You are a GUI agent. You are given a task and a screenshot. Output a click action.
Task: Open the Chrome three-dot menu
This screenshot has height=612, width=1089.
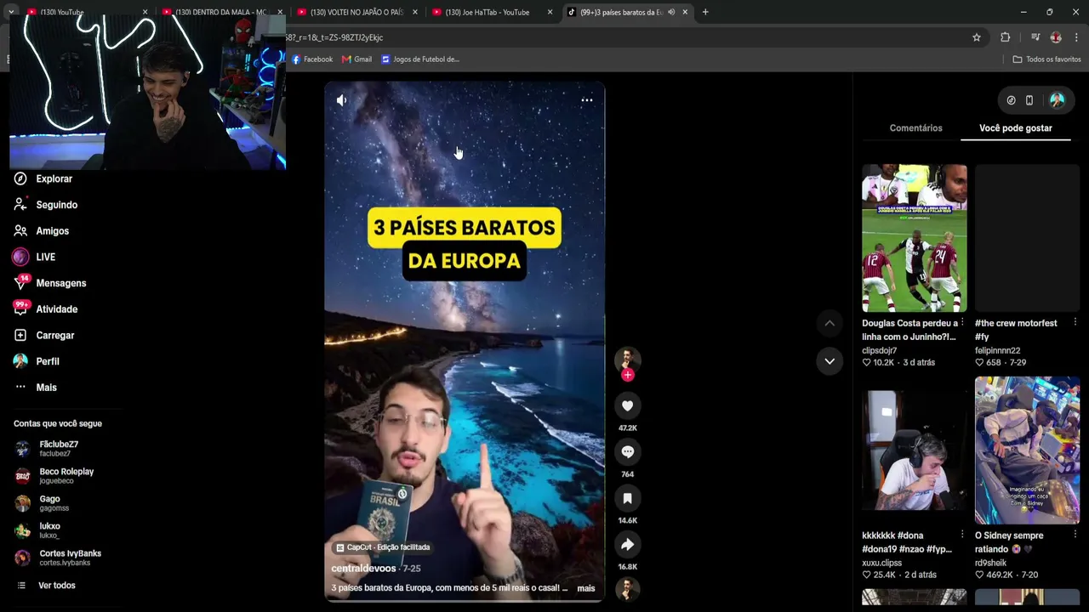pyautogui.click(x=1077, y=37)
